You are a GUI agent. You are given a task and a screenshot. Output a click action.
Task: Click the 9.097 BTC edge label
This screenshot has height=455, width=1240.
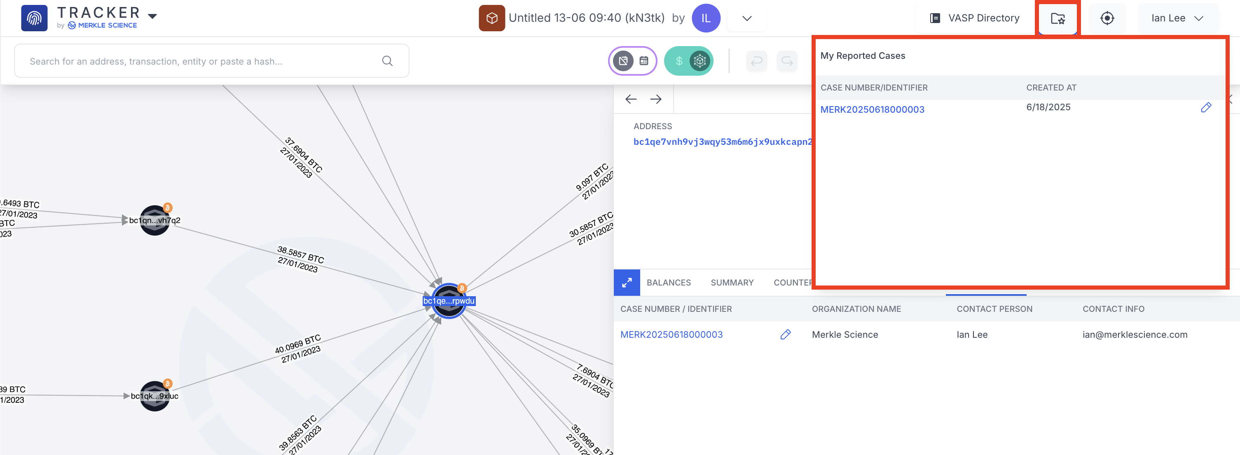coord(592,177)
